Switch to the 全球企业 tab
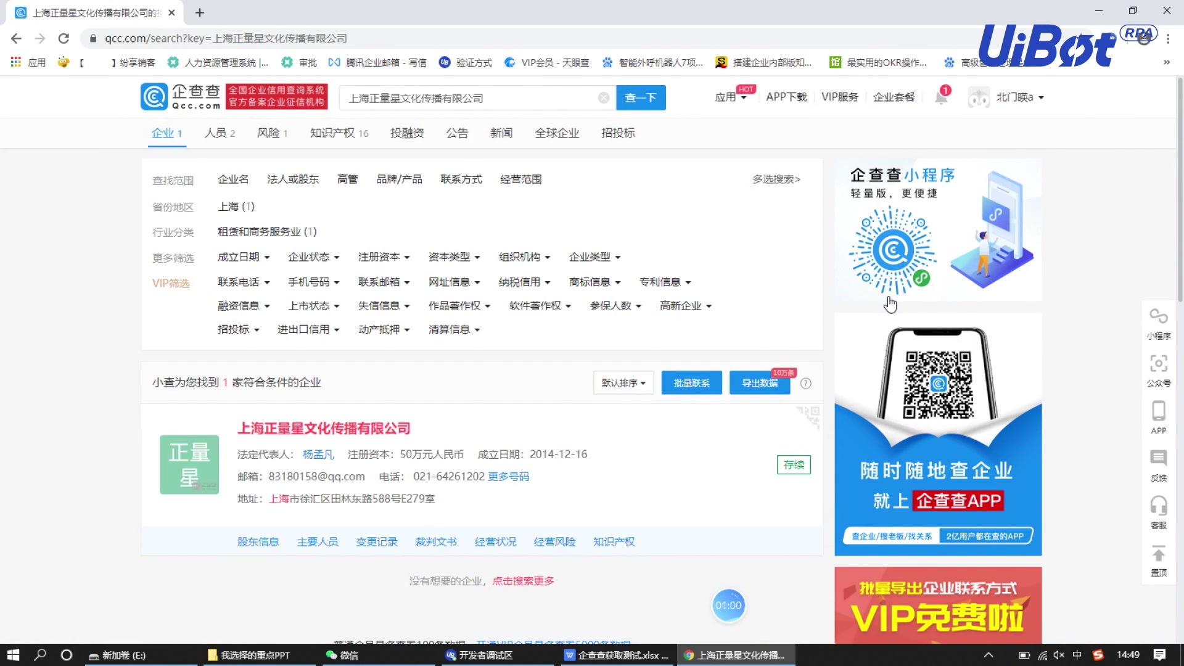 (x=557, y=133)
